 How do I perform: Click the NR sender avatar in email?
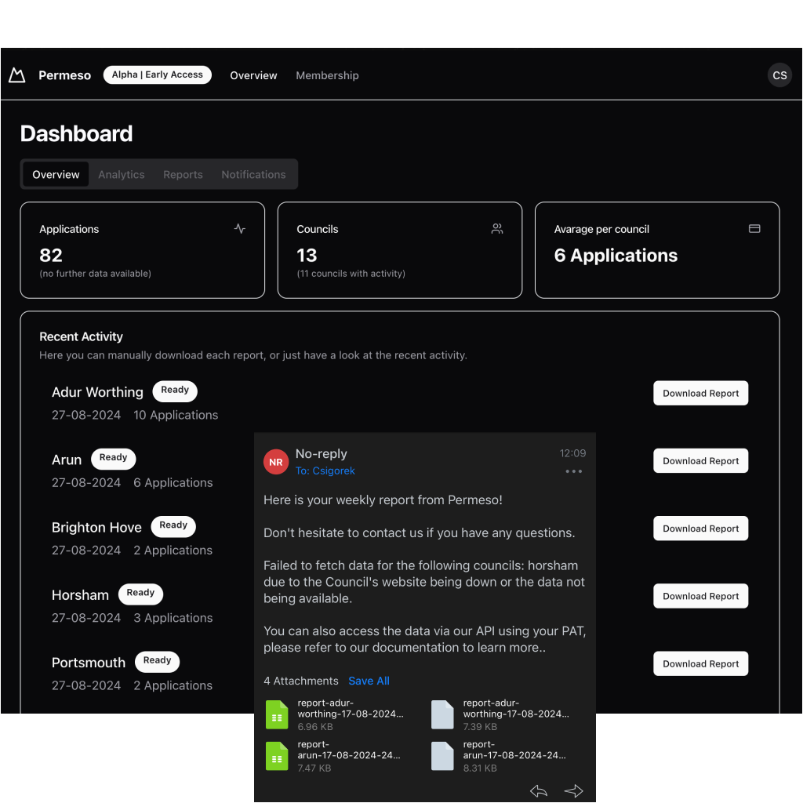(x=276, y=462)
